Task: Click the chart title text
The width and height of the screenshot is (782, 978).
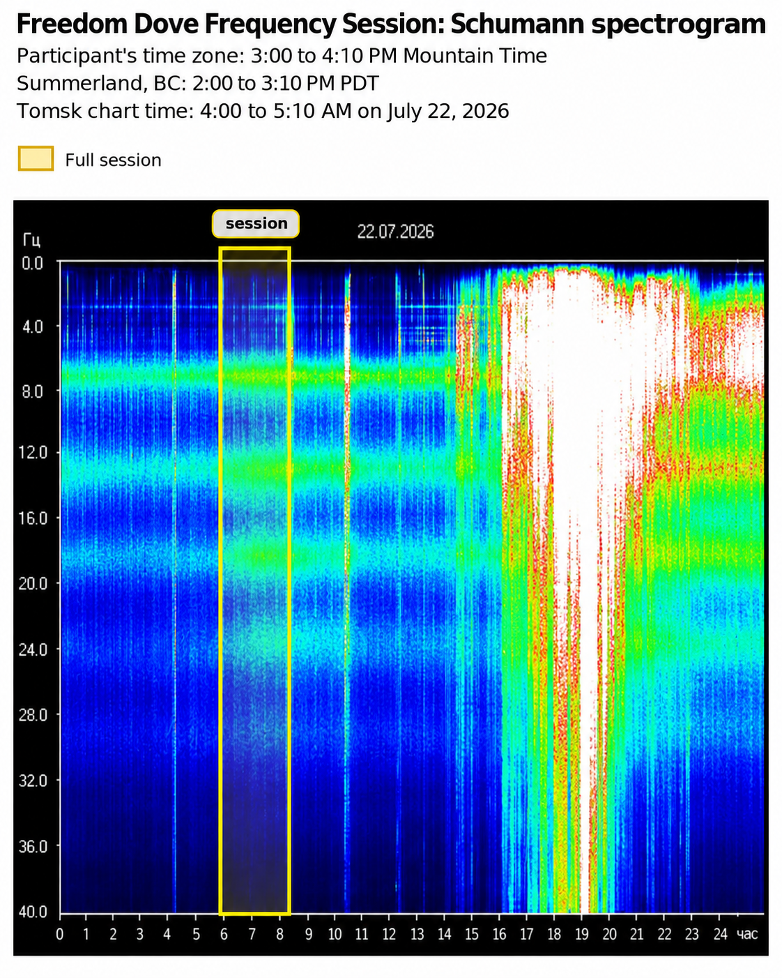Action: [x=391, y=24]
